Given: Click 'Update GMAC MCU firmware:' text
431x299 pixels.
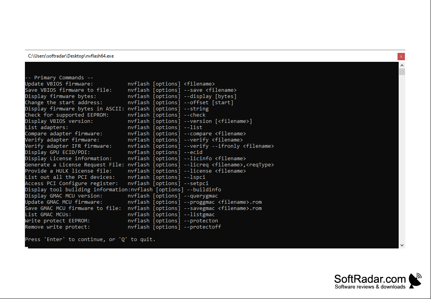Looking at the screenshot, I should [64, 202].
